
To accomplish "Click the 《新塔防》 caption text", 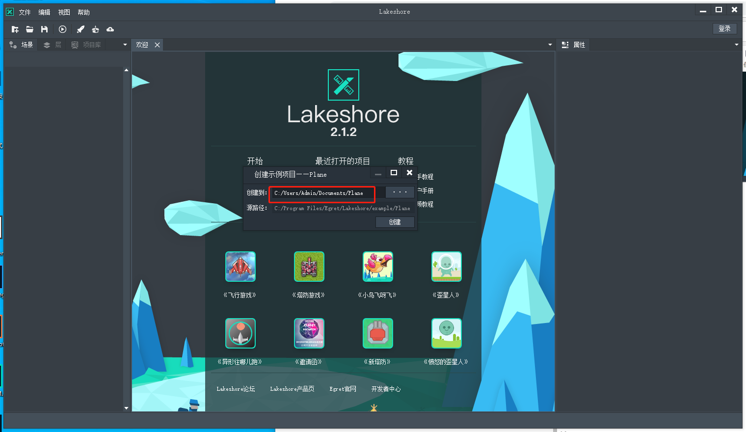I will coord(377,362).
